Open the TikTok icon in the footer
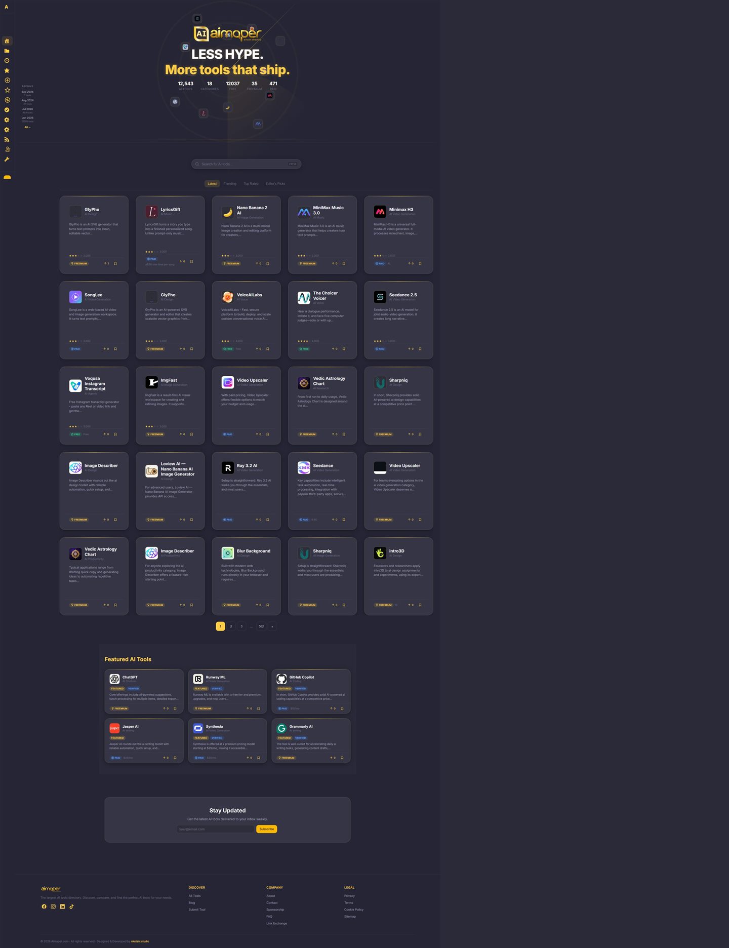The width and height of the screenshot is (729, 948). tap(71, 906)
